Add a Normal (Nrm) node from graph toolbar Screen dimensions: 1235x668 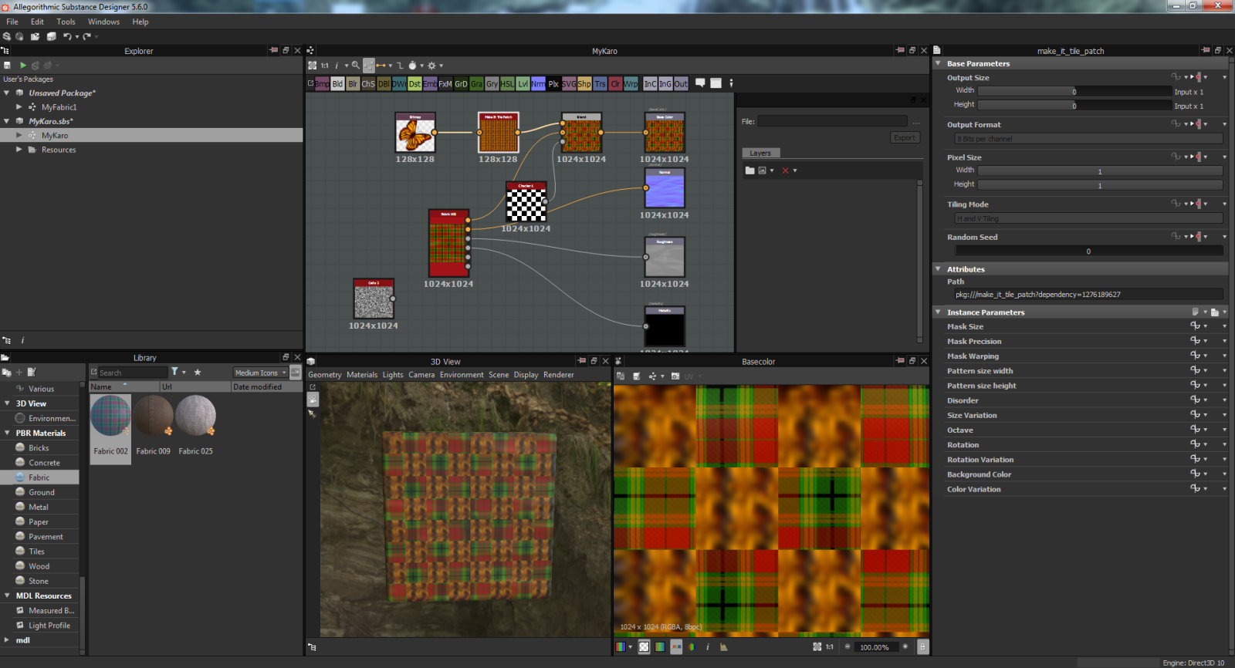(538, 84)
